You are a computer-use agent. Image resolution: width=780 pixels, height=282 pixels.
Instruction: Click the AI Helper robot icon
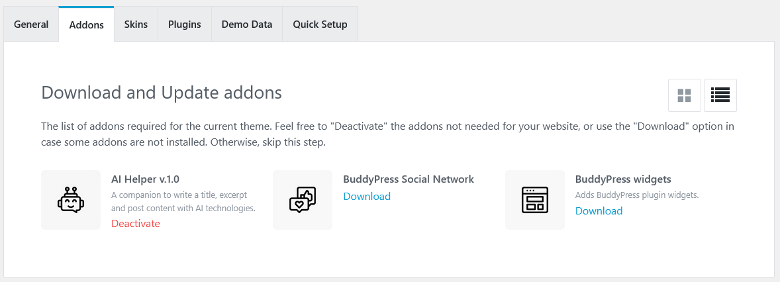point(71,200)
